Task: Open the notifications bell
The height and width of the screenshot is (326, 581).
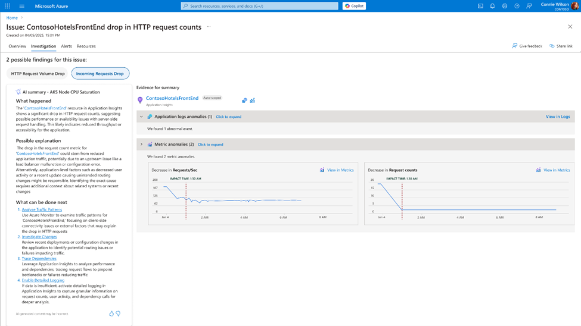Action: coord(492,6)
